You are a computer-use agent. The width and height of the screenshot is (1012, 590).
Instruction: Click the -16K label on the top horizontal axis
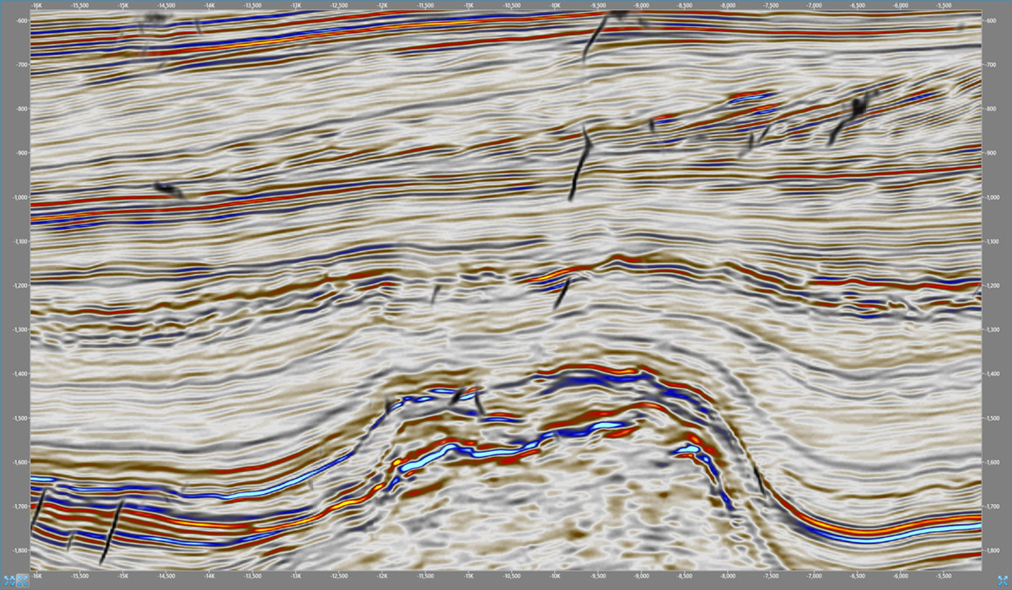tap(36, 4)
